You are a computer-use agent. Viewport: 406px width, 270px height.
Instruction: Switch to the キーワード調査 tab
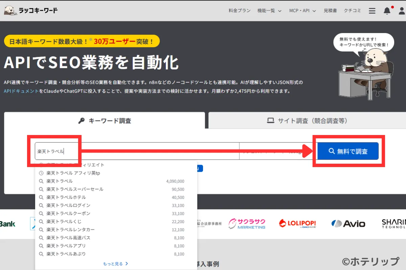[x=105, y=120]
